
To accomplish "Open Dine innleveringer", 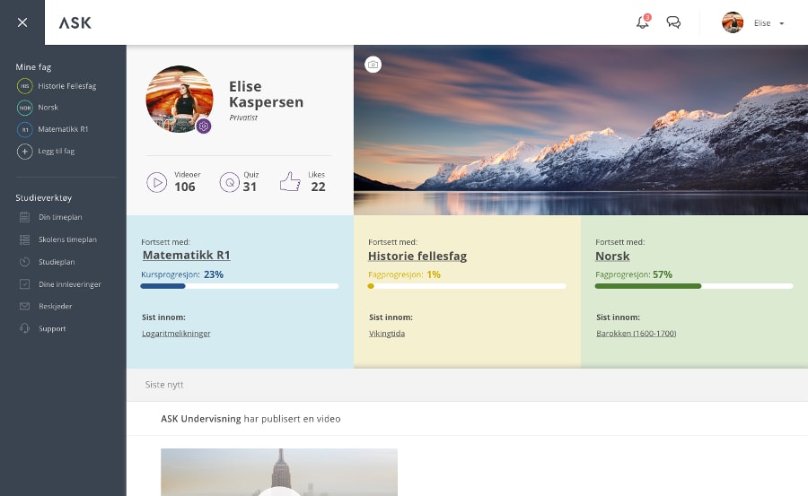I will click(x=69, y=284).
